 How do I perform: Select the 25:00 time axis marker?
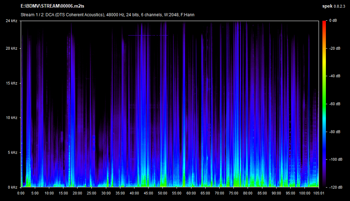coord(91,193)
